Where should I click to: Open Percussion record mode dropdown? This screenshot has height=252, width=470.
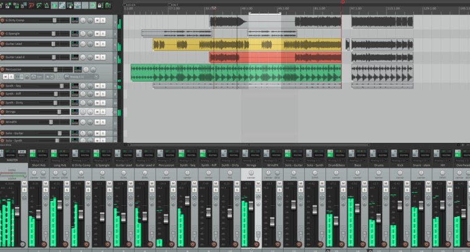[x=50, y=77]
